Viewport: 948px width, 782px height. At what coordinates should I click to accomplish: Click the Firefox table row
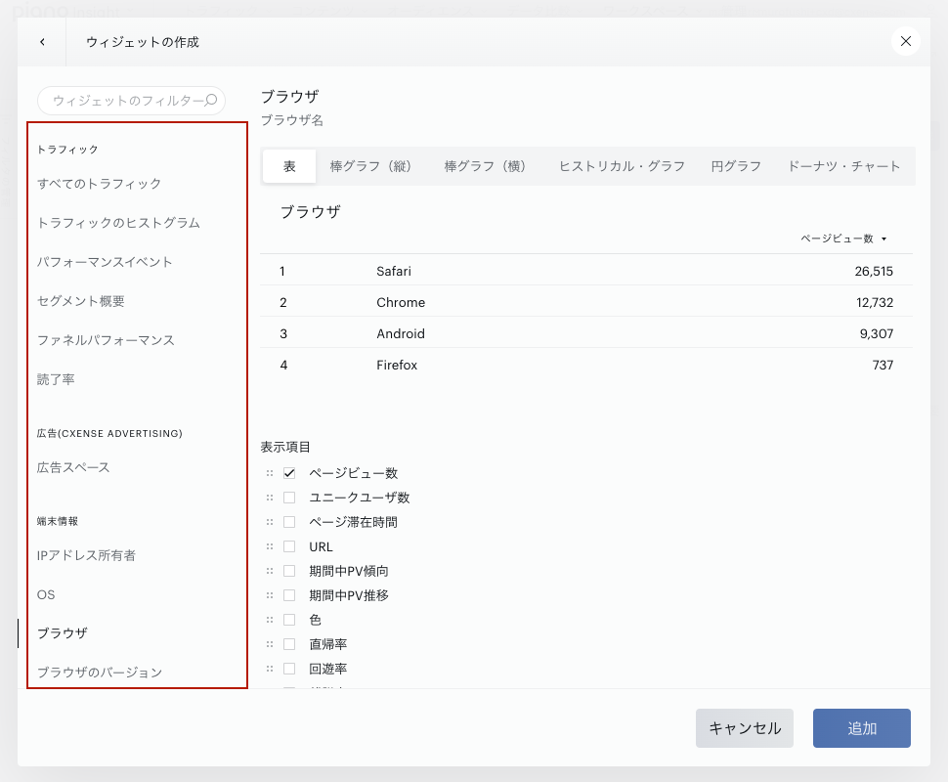(585, 366)
